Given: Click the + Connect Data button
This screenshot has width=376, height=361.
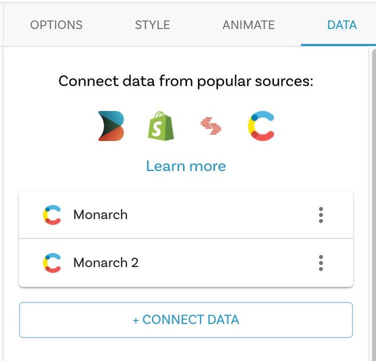Looking at the screenshot, I should [x=186, y=320].
